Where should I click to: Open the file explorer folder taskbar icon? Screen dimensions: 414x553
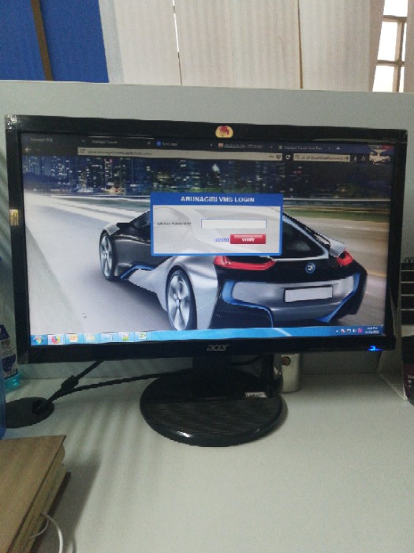pyautogui.click(x=90, y=338)
